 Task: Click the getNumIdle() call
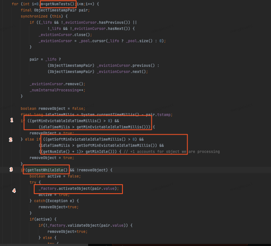tap(56, 152)
